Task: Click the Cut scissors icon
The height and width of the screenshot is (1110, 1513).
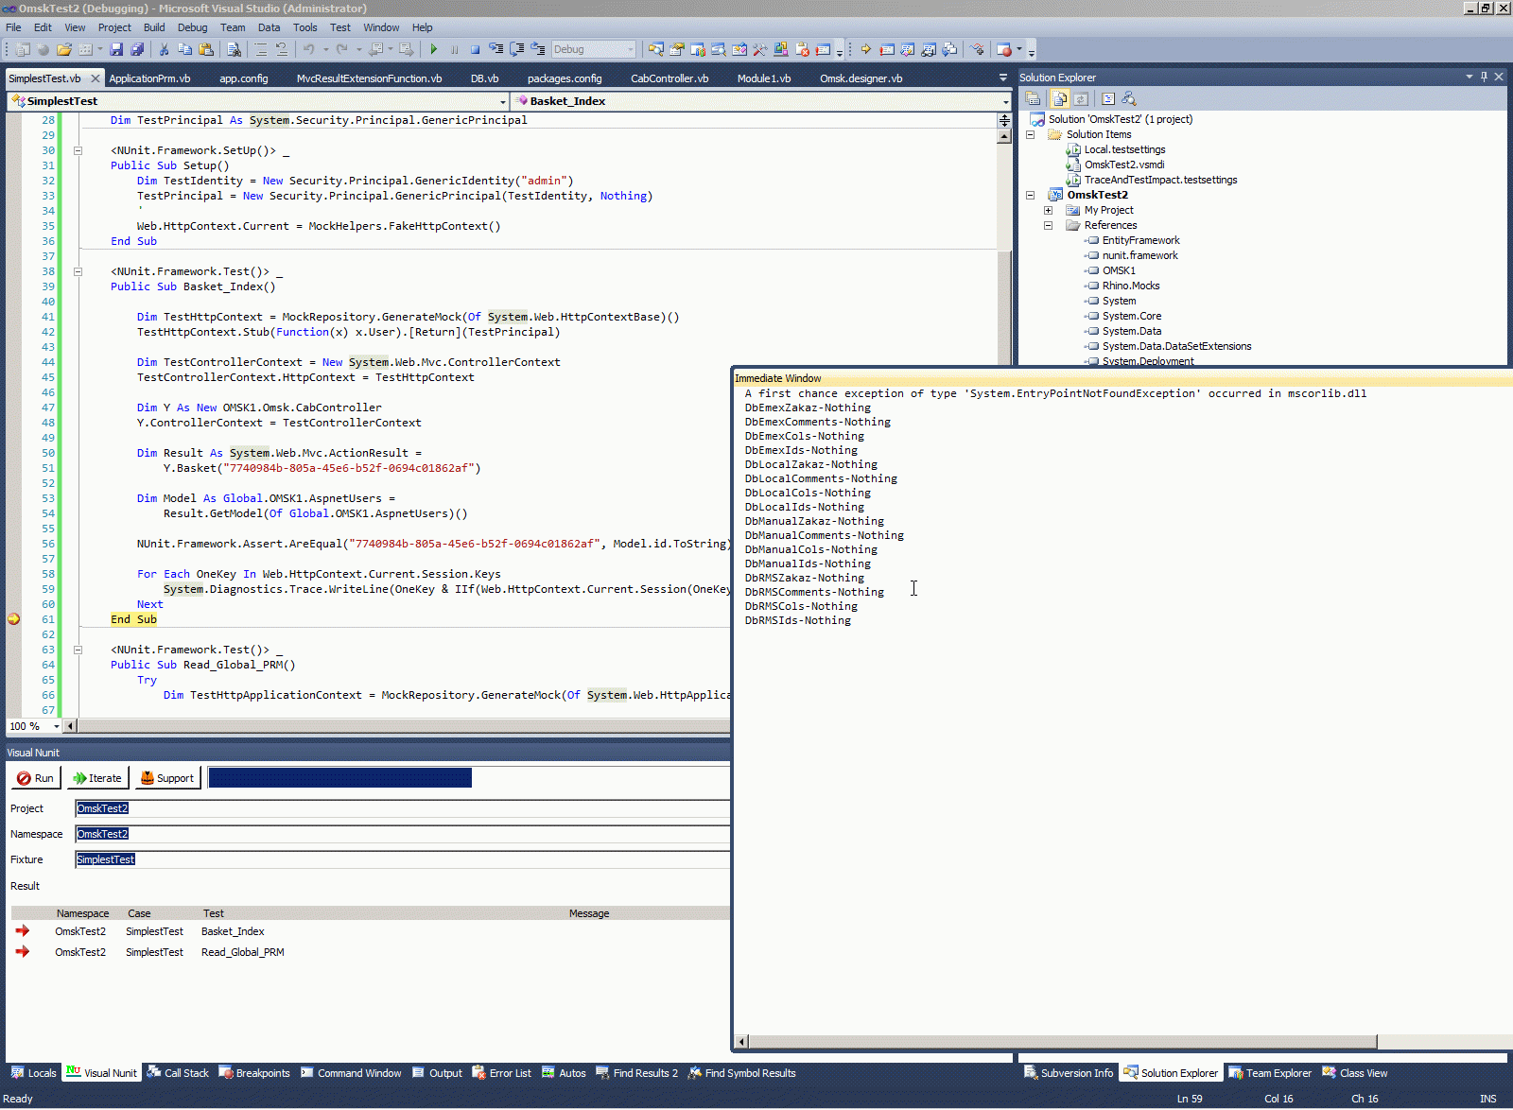Action: (164, 49)
